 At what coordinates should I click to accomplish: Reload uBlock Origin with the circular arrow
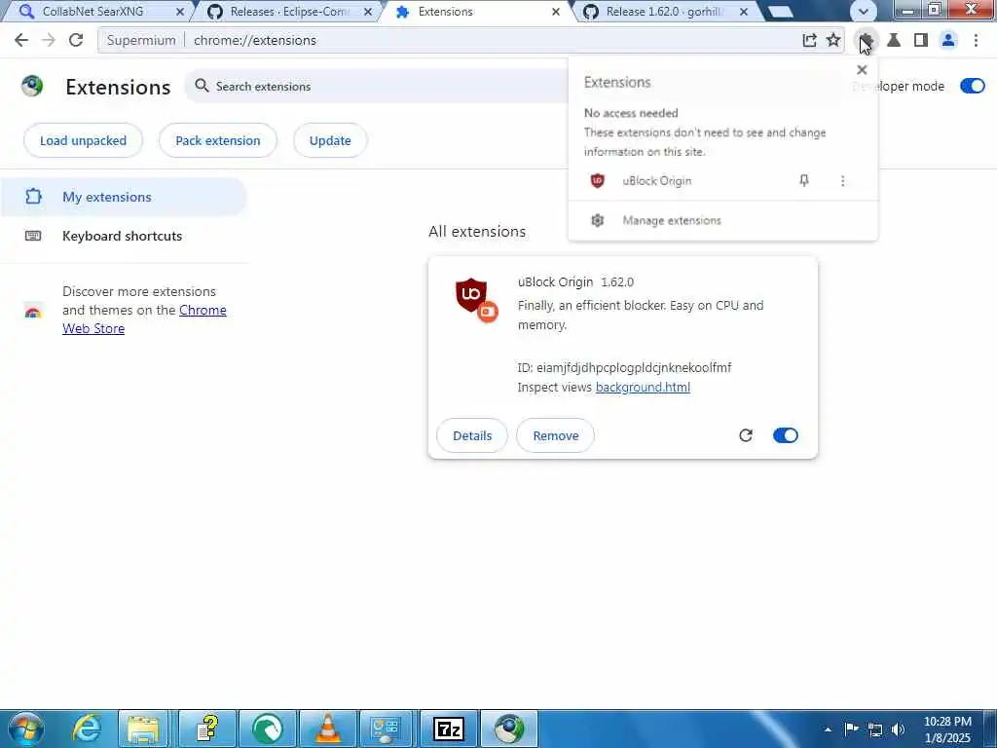(x=746, y=435)
